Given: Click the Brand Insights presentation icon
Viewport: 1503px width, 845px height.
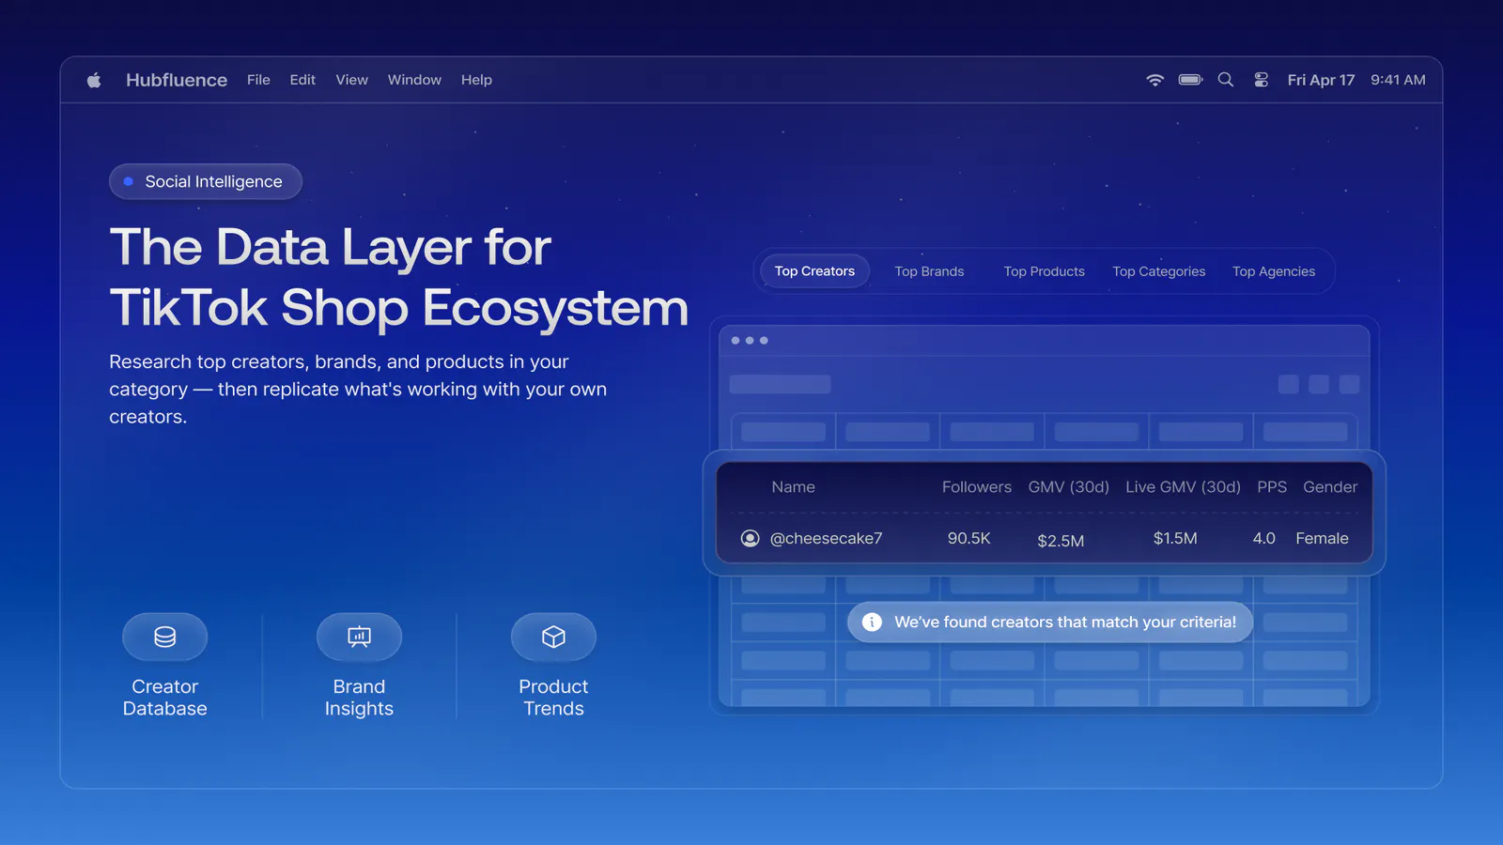Looking at the screenshot, I should coord(359,638).
